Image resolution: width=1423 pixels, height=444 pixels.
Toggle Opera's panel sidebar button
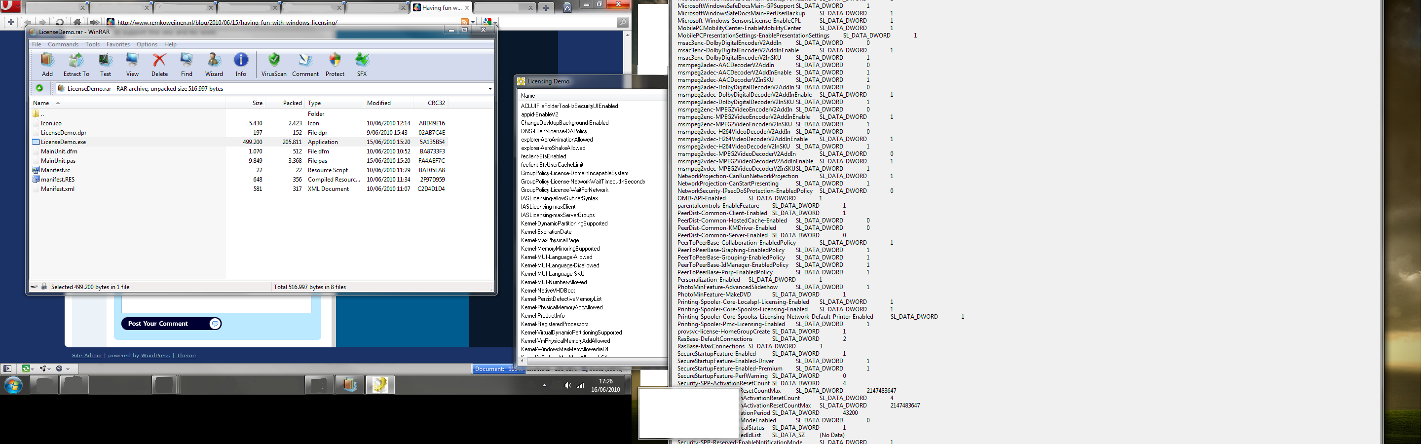(7, 369)
